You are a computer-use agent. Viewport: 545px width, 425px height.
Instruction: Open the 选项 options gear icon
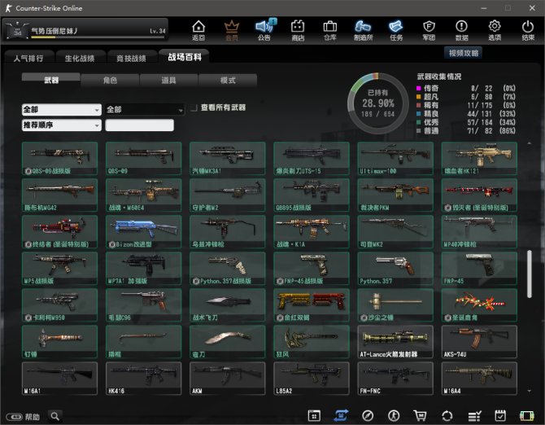tap(495, 30)
